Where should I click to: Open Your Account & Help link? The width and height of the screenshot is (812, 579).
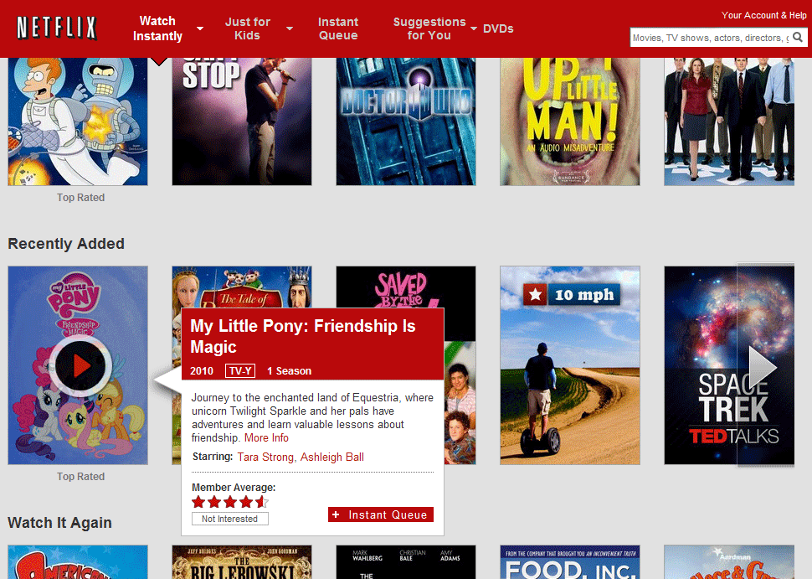click(x=763, y=15)
